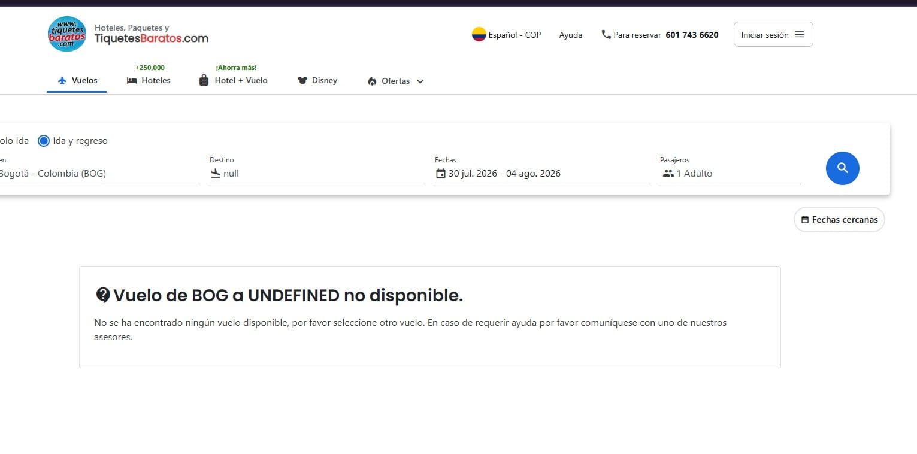Open the 1 Adulto passengers selector
The image size is (917, 454).
[x=730, y=174]
